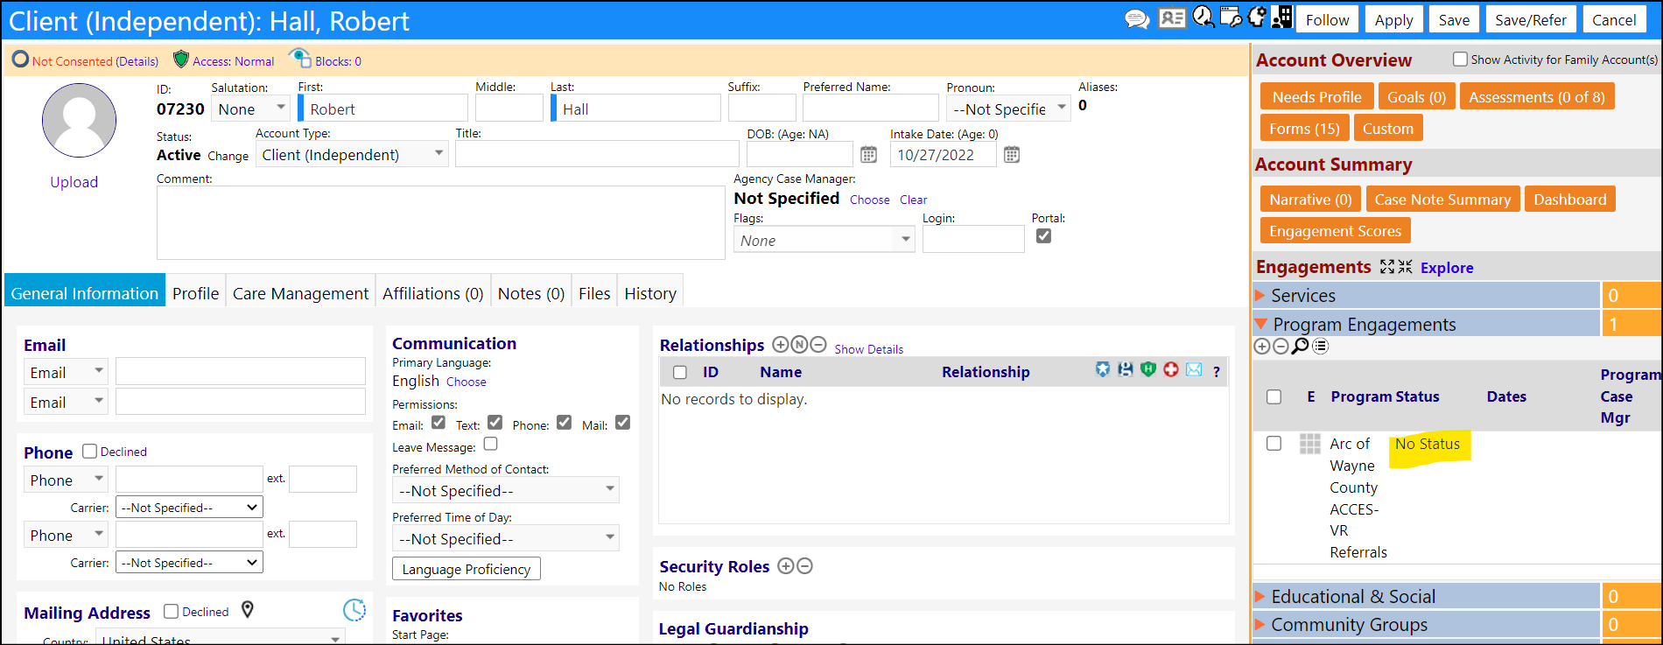Expand all engagements with arrows icon

(x=1387, y=267)
